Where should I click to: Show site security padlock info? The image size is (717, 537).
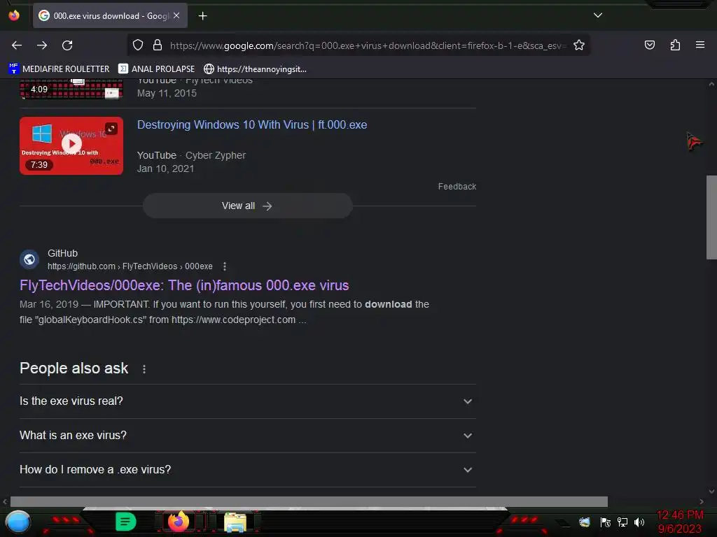pyautogui.click(x=158, y=45)
